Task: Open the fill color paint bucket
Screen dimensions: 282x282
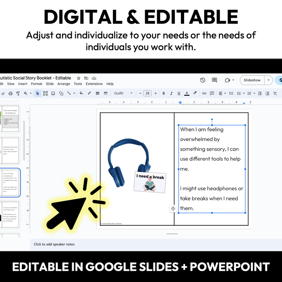Action: (x=81, y=93)
